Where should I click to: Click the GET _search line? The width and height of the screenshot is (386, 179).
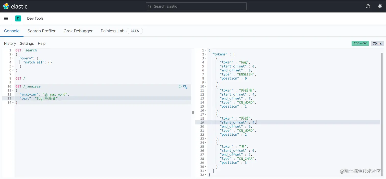click(26, 50)
